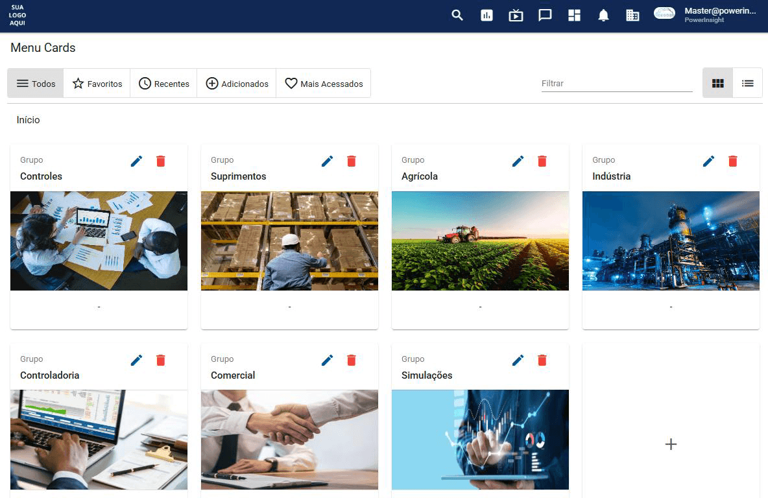The image size is (768, 498).
Task: Open the chat messages icon
Action: 545,16
